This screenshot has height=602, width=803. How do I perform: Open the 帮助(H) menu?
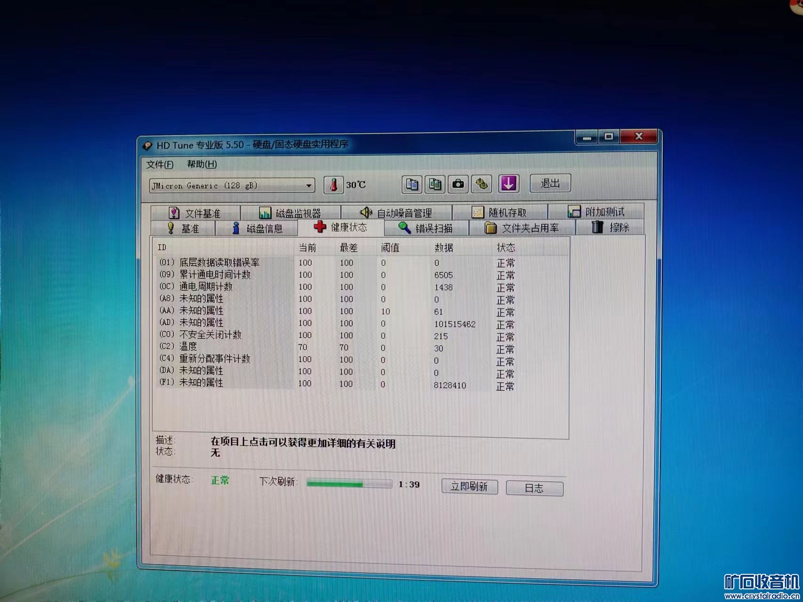202,164
